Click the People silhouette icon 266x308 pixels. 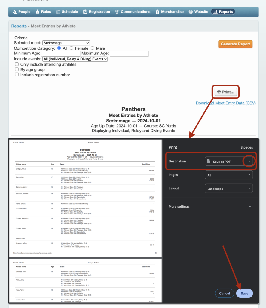pos(15,12)
